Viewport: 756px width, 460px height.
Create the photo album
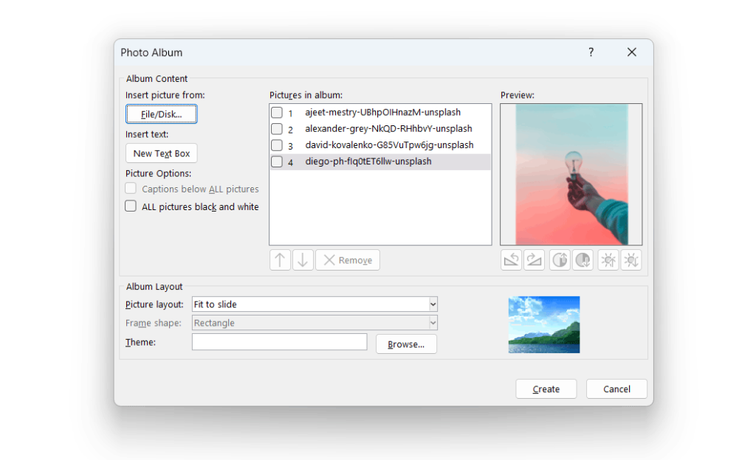point(546,388)
